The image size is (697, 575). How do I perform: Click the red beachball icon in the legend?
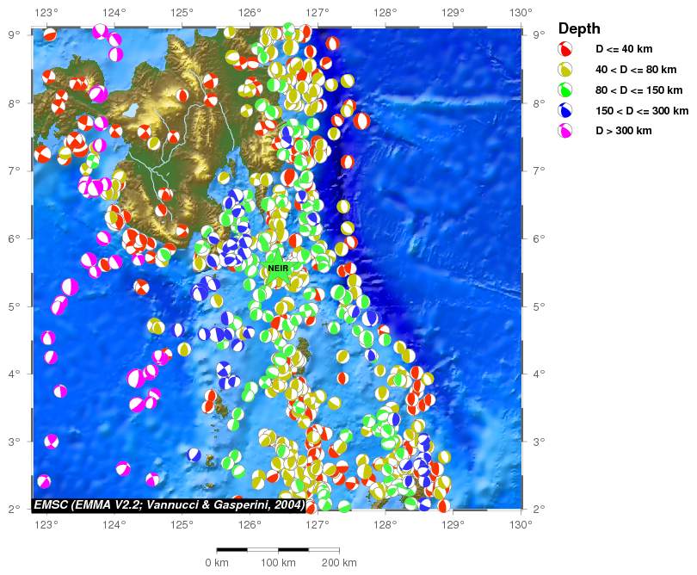point(565,49)
